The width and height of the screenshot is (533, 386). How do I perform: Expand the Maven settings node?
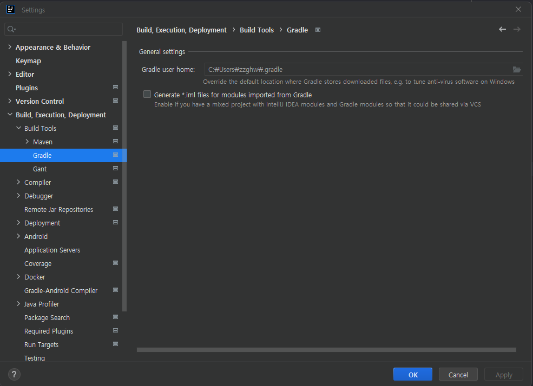27,142
